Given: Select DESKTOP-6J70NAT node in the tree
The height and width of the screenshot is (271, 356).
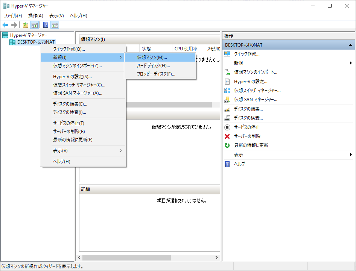Looking at the screenshot, I should click(x=36, y=42).
